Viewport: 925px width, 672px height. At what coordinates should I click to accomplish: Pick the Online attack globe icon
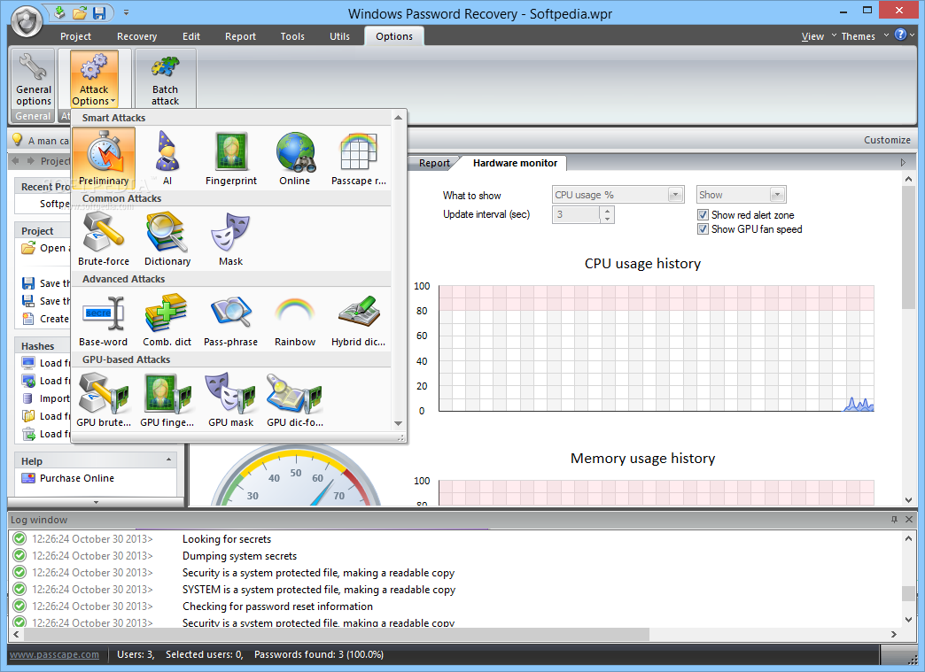click(x=294, y=158)
